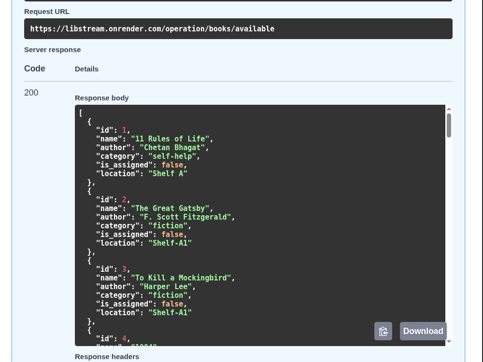Image resolution: width=483 pixels, height=362 pixels.
Task: Click category "fiction" of Harper Lee's book
Action: [168, 295]
